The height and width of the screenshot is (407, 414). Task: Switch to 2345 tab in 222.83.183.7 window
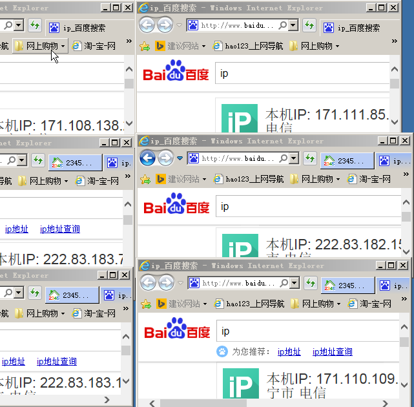75,163
